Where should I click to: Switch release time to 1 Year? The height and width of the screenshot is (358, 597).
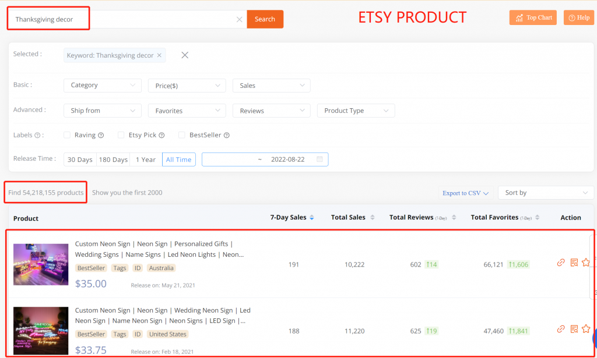(145, 159)
